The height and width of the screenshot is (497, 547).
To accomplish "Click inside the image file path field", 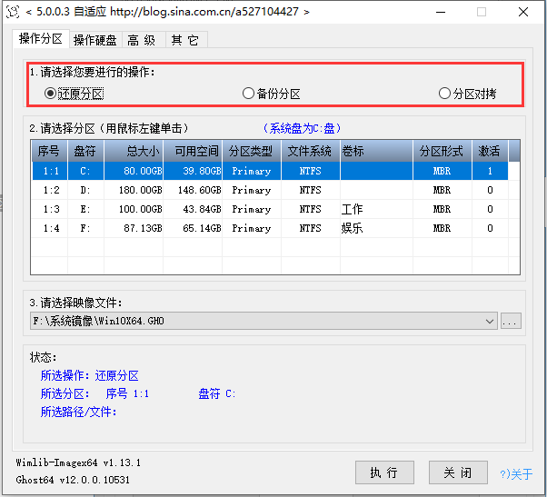I will coord(254,322).
